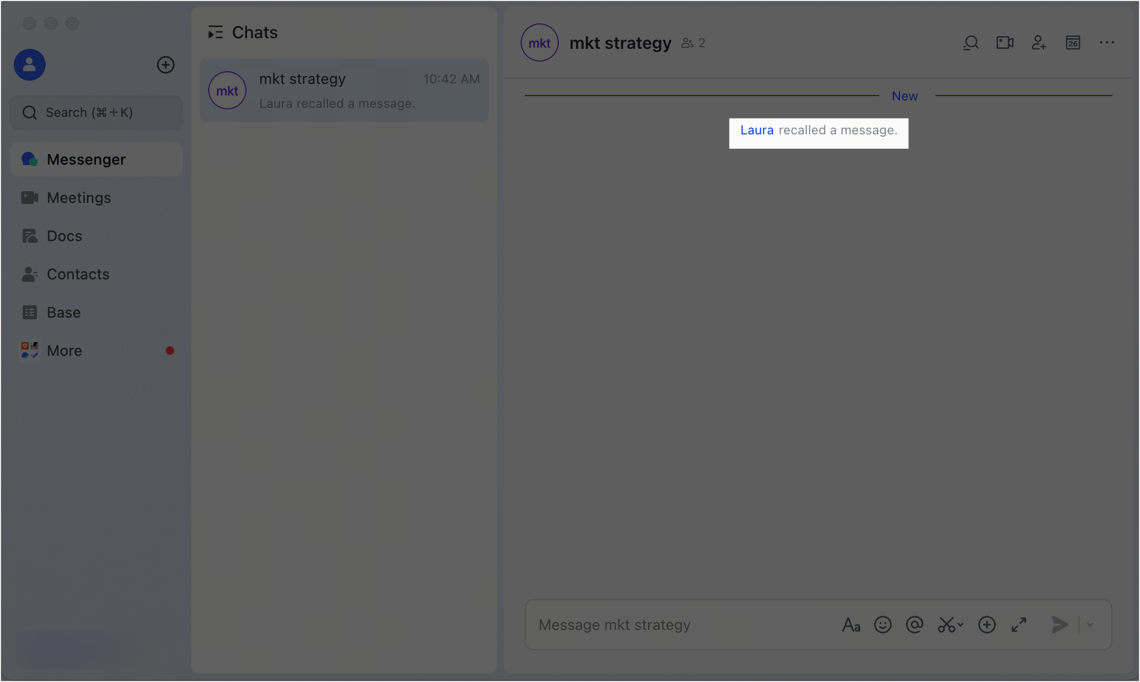This screenshot has height=682, width=1140.
Task: Click the mkt strategy conversation in the chat list
Action: [x=344, y=90]
